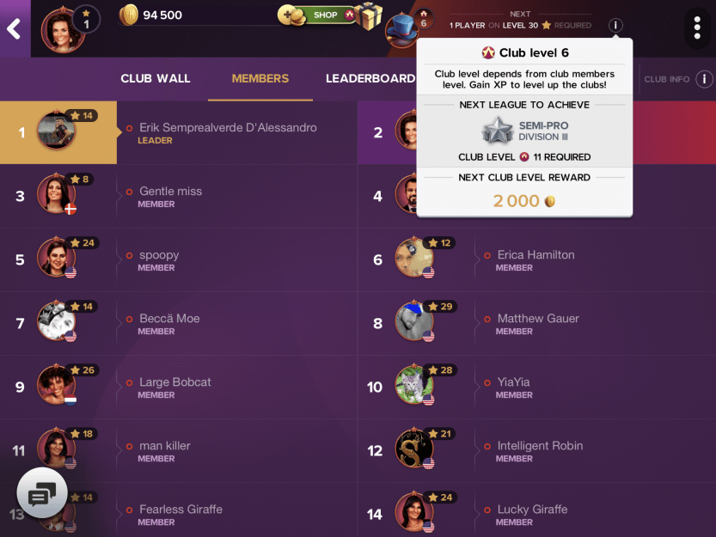Click Gentle miss member avatar
716x537 pixels.
coord(56,194)
